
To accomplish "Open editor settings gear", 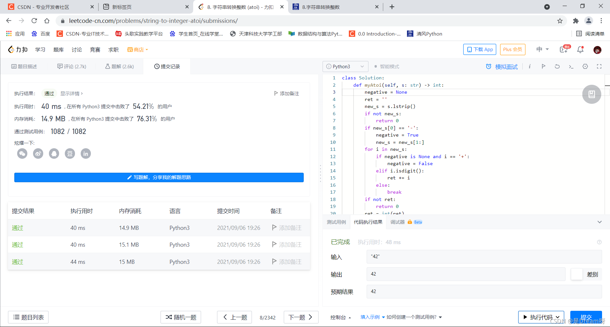I will pos(585,66).
